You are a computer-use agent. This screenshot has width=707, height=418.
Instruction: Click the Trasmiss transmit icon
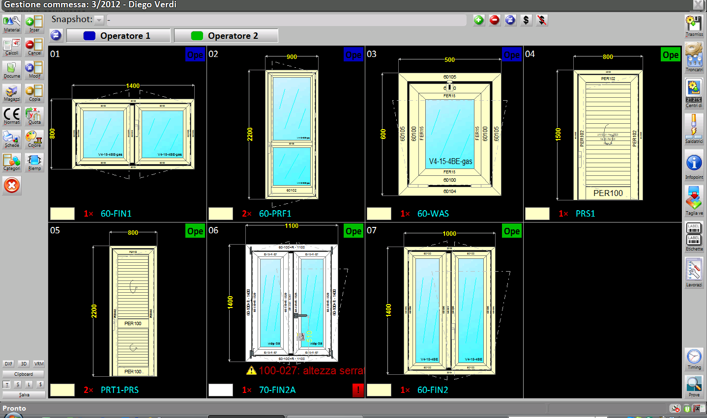click(x=694, y=26)
